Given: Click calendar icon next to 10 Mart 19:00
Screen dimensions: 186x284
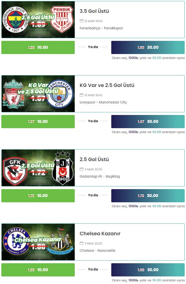Looking at the screenshot, I should (81, 21).
